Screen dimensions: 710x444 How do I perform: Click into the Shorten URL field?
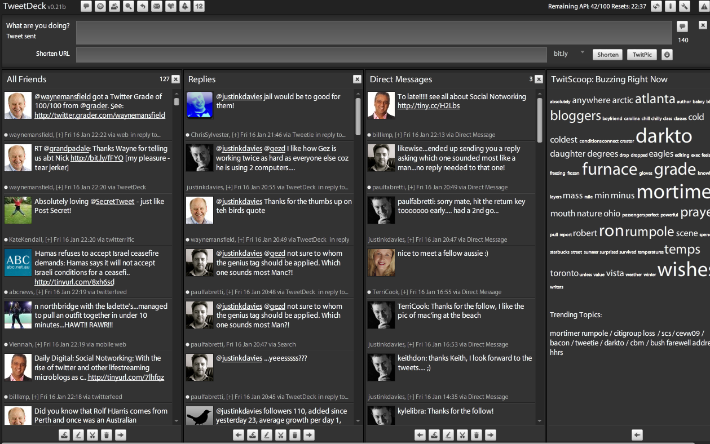pos(311,55)
